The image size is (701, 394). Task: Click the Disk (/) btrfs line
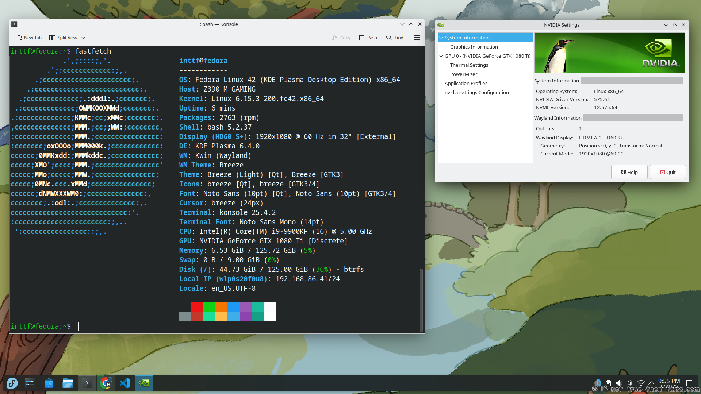point(271,269)
